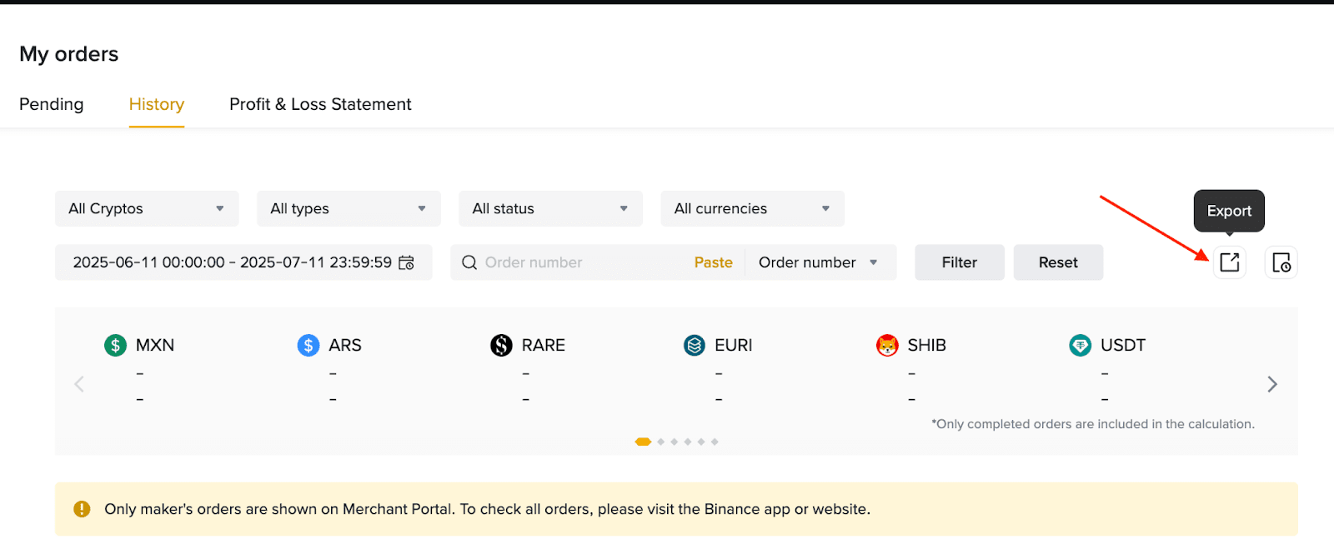
Task: Open the All currencies dropdown
Action: 753,208
